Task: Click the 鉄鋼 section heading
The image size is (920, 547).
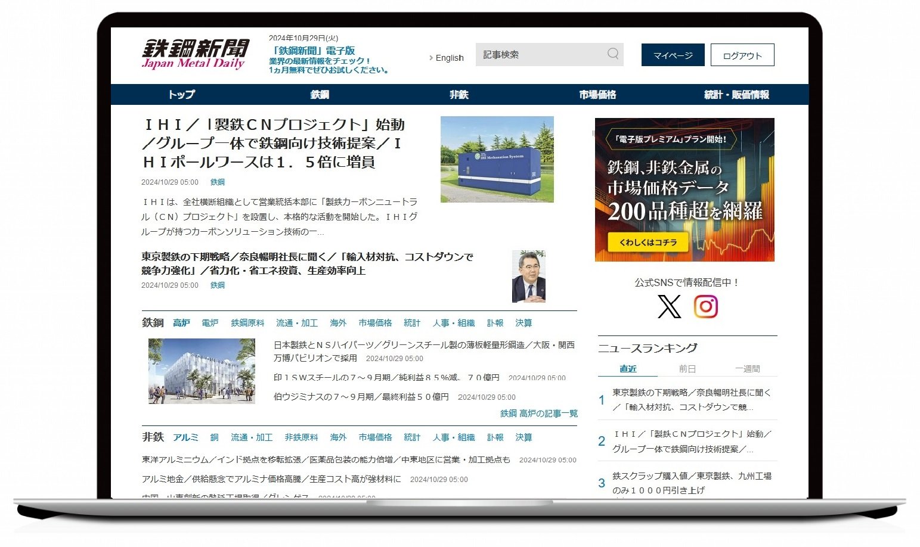Action: (153, 323)
